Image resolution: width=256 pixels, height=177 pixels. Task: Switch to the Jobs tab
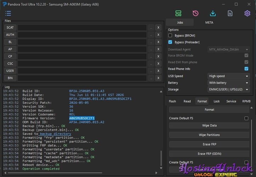pyautogui.click(x=180, y=23)
